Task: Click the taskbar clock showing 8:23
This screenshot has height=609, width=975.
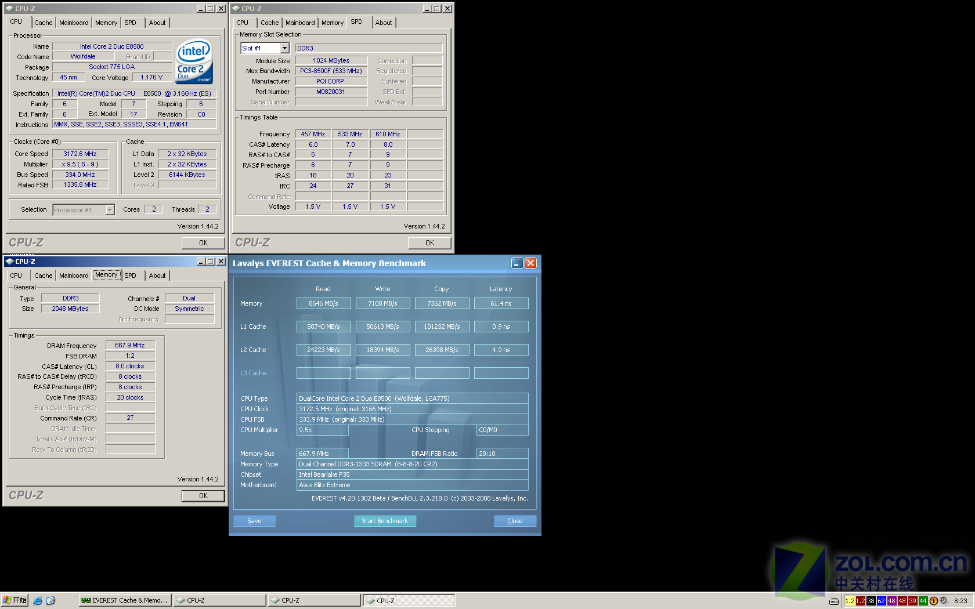Action: pyautogui.click(x=960, y=601)
